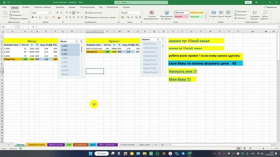Align cell content to the top
This screenshot has width=280, height=157.
pyautogui.click(x=66, y=13)
